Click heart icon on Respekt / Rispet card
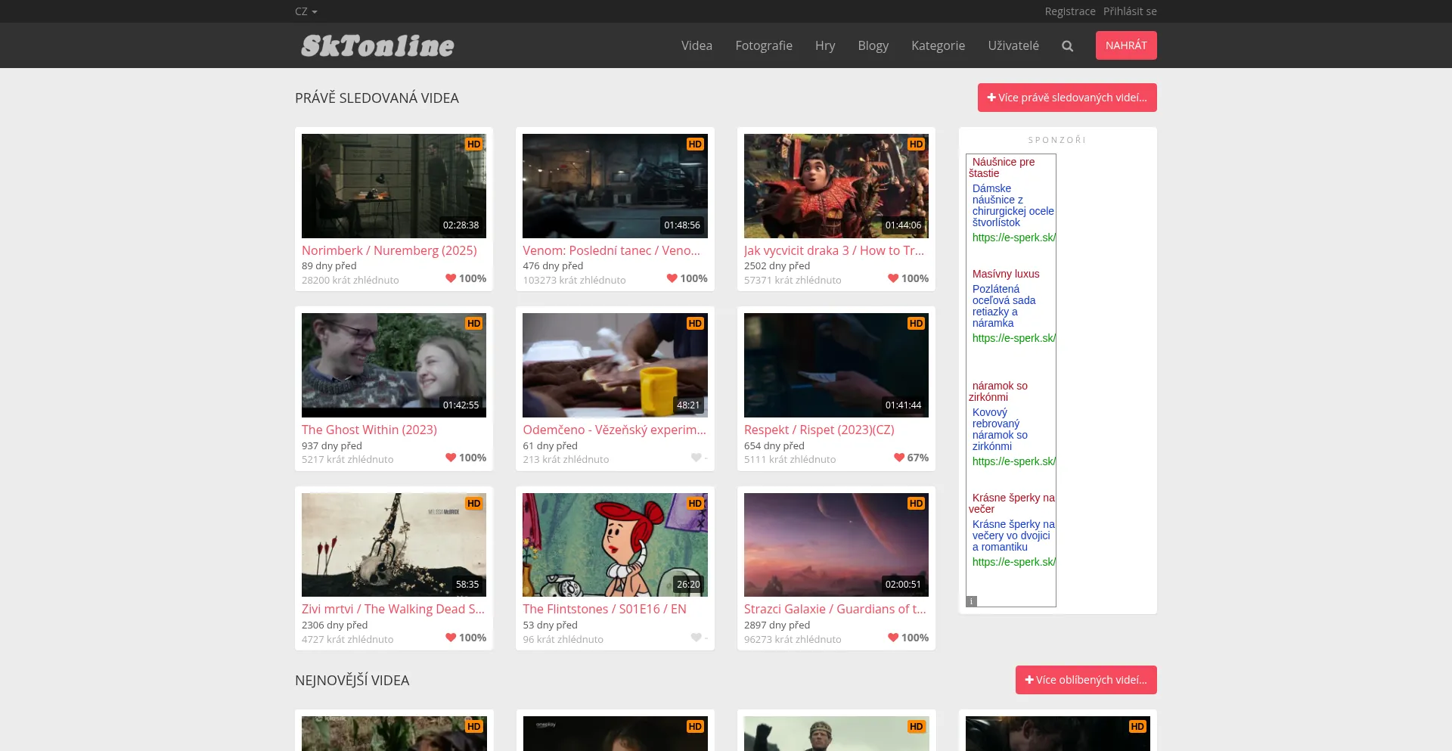The image size is (1452, 751). click(899, 458)
